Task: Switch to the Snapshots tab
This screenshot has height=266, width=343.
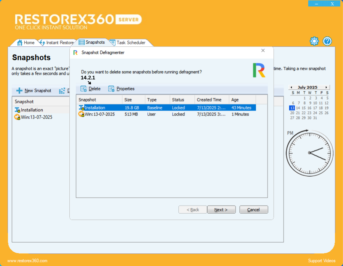Action: click(92, 42)
